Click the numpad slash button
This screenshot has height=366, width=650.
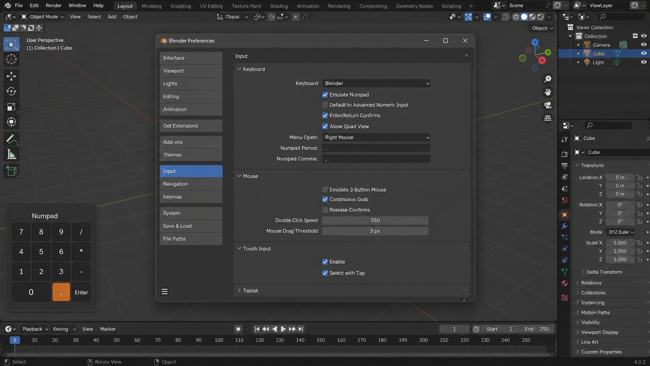click(81, 232)
